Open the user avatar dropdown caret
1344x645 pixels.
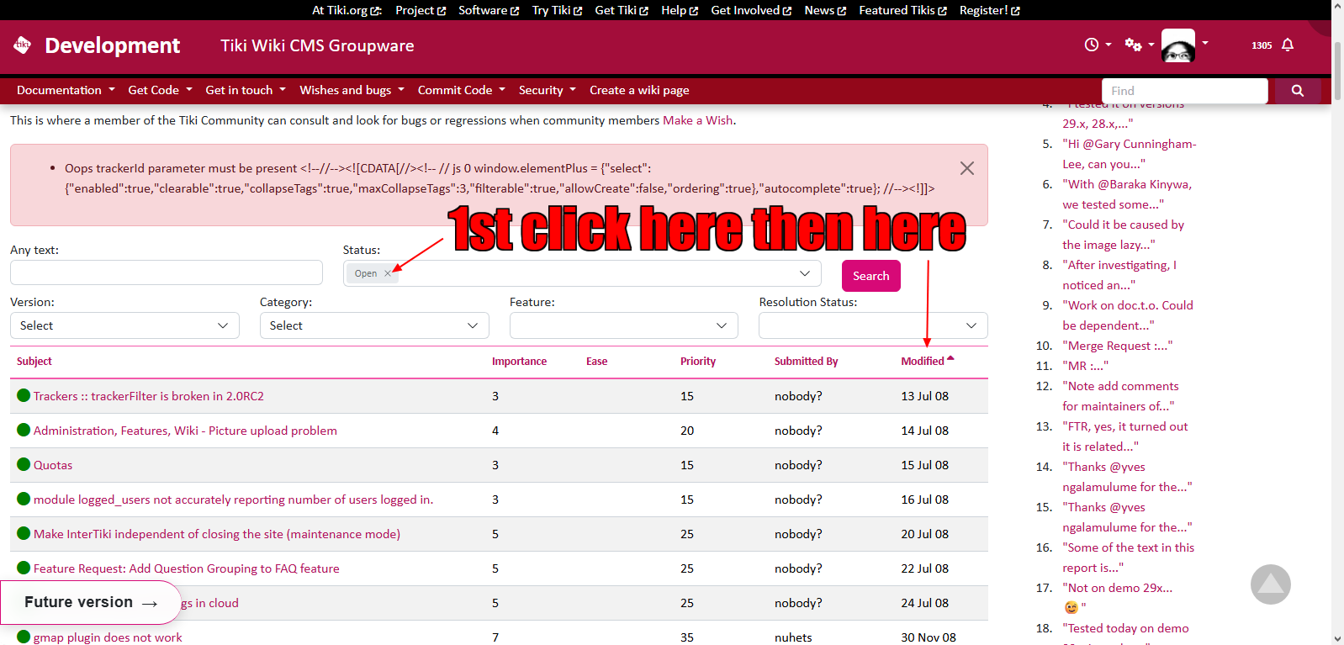click(x=1205, y=43)
